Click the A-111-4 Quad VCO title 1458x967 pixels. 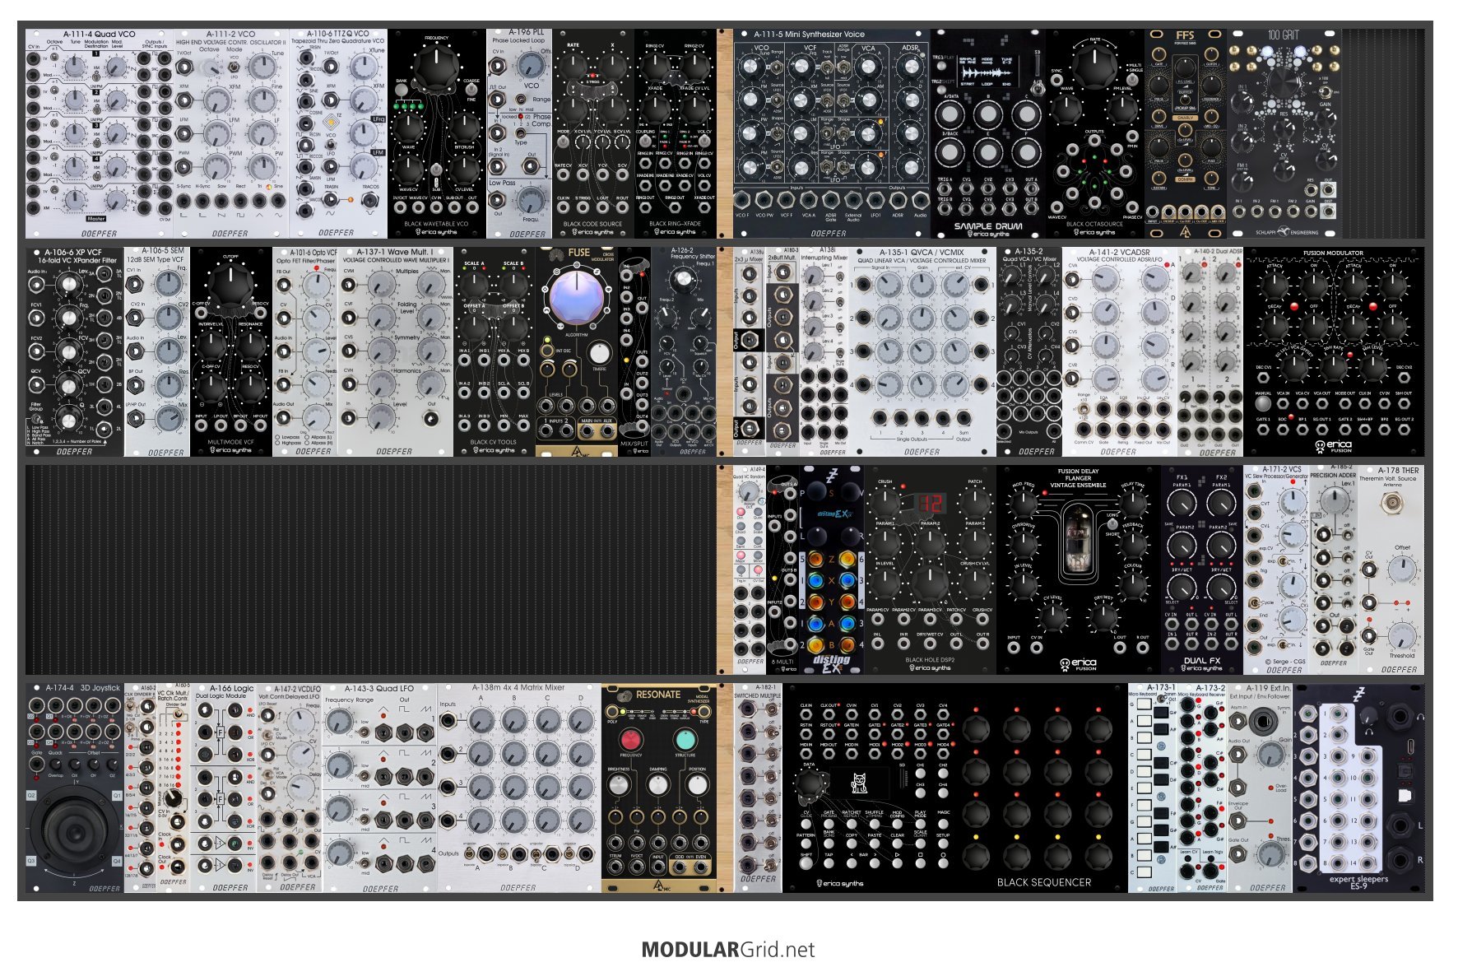click(x=100, y=35)
